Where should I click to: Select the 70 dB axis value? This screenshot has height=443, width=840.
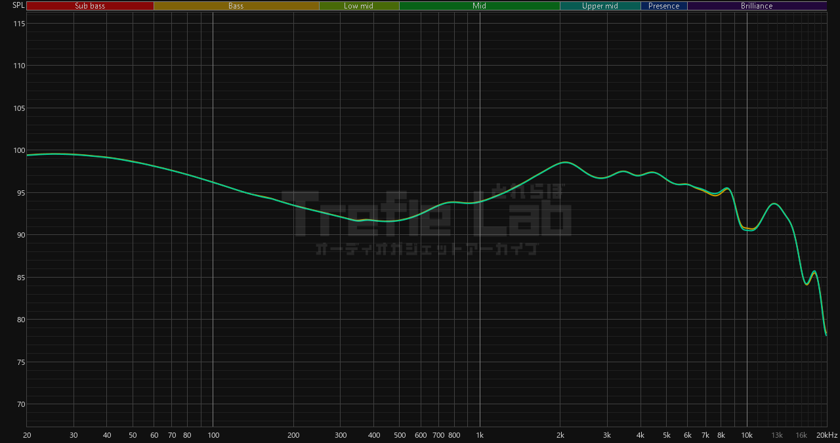(21, 404)
